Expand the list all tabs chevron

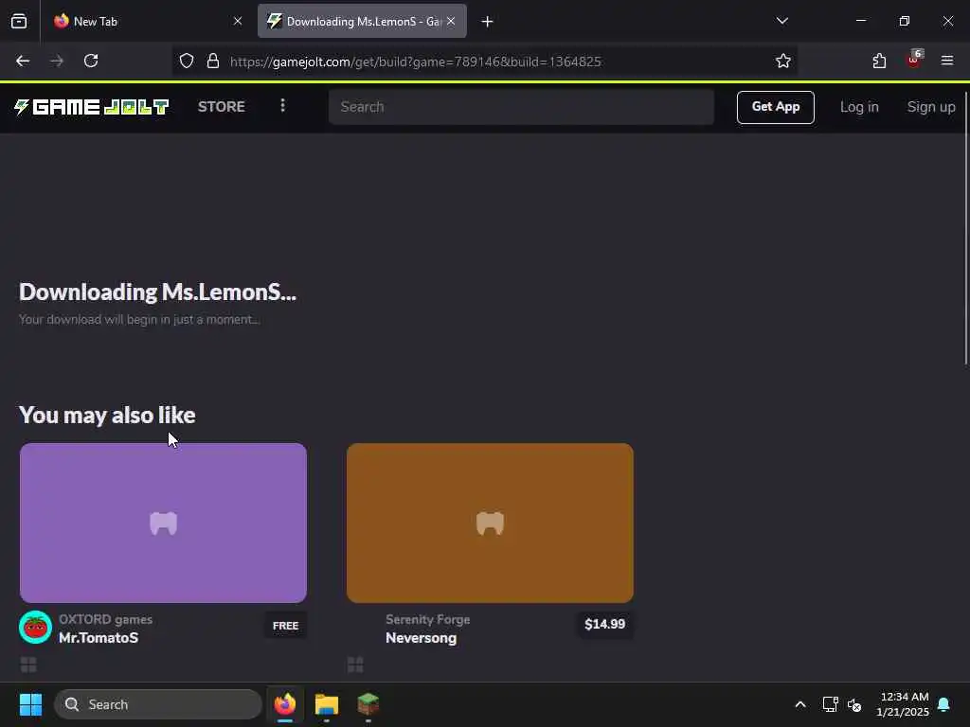[x=781, y=21]
